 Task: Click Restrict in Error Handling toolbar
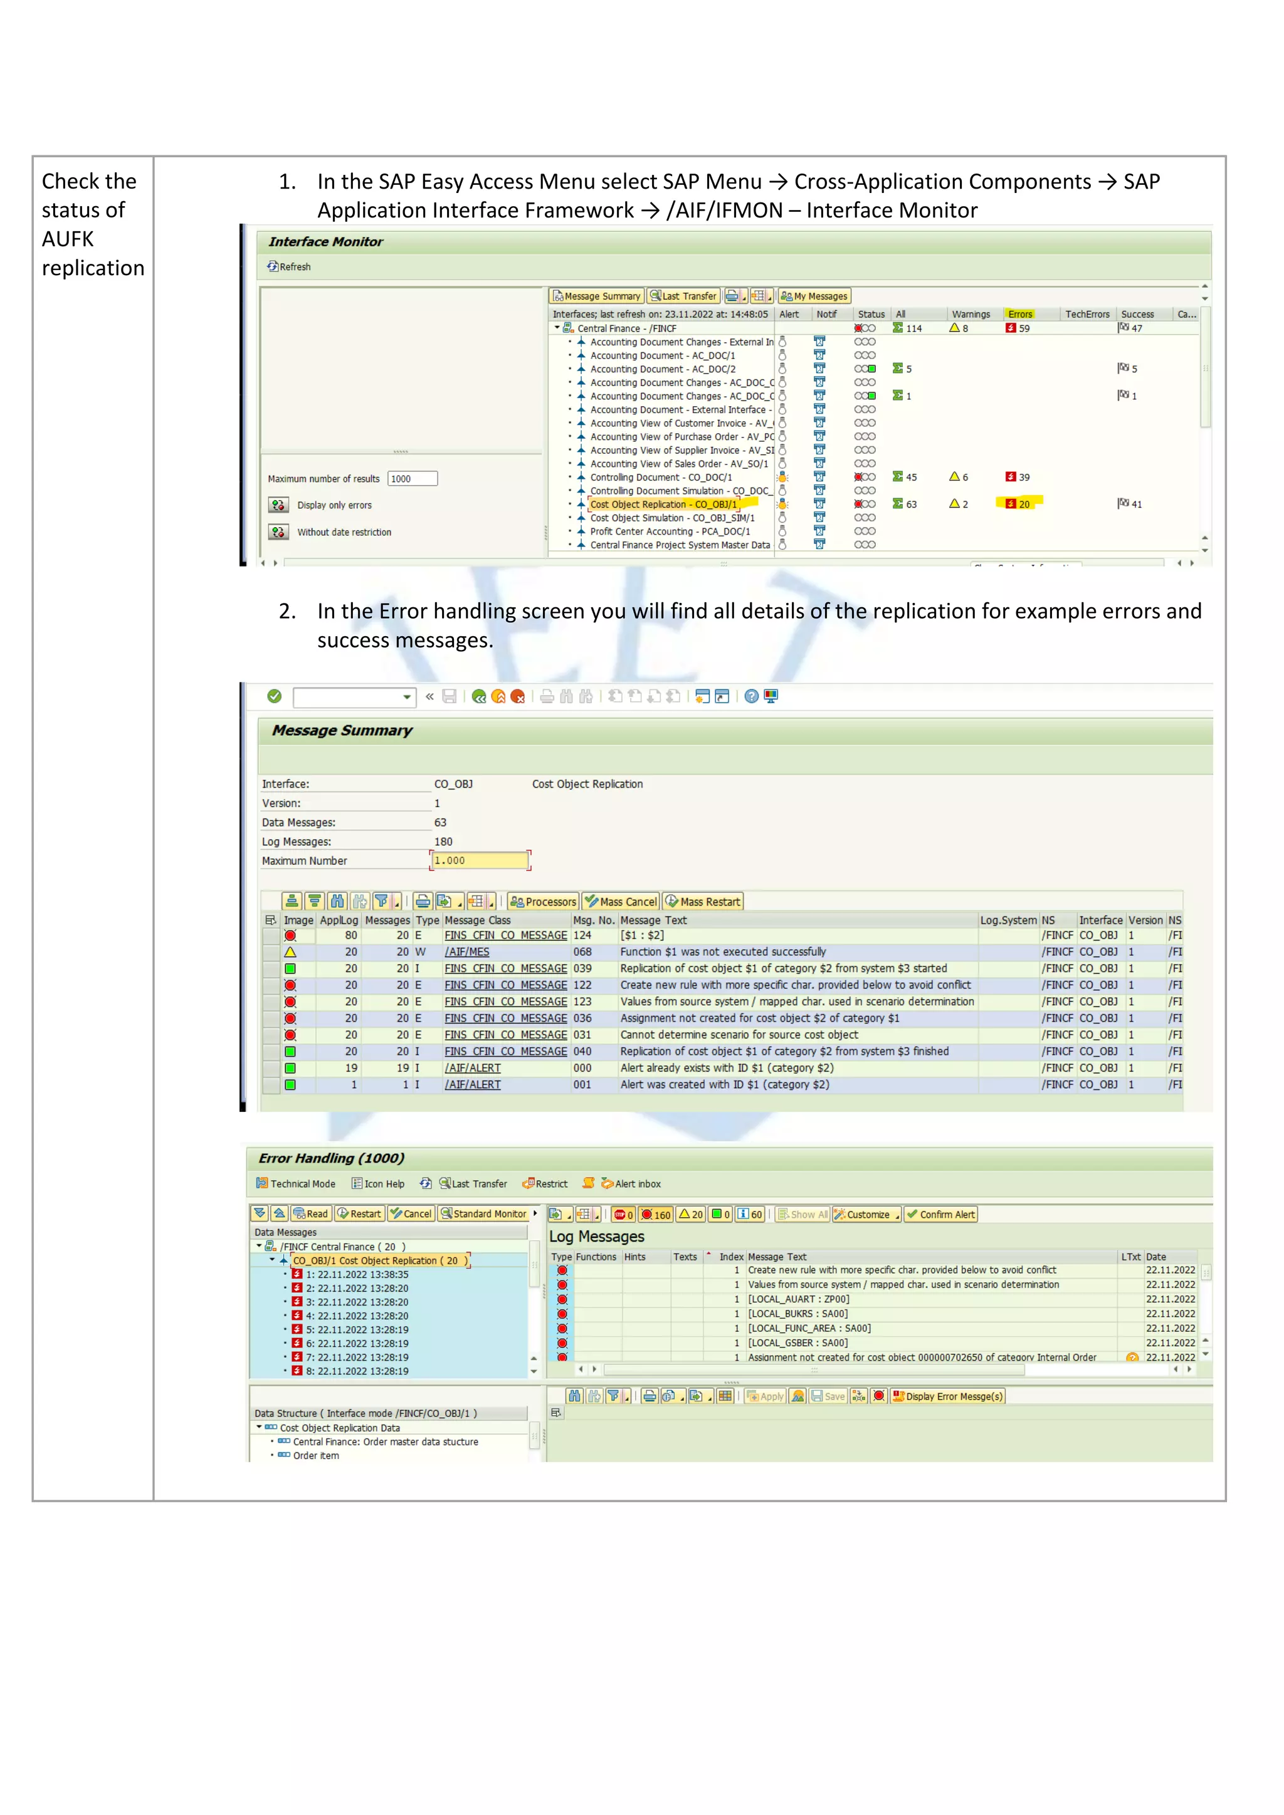[x=545, y=1183]
